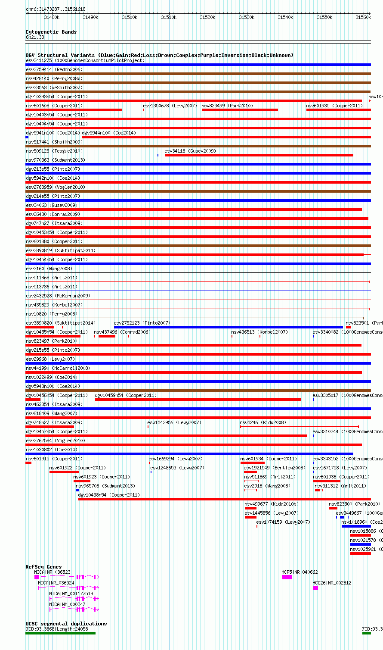
Task: Click dgv10403n54 (Cooper2011) label
Action: tap(57, 115)
